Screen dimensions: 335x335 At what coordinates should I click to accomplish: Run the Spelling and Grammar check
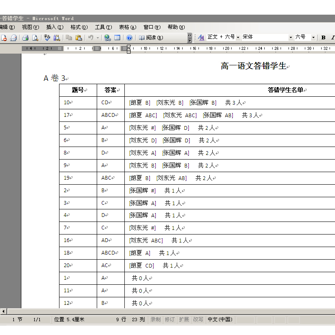(47, 38)
